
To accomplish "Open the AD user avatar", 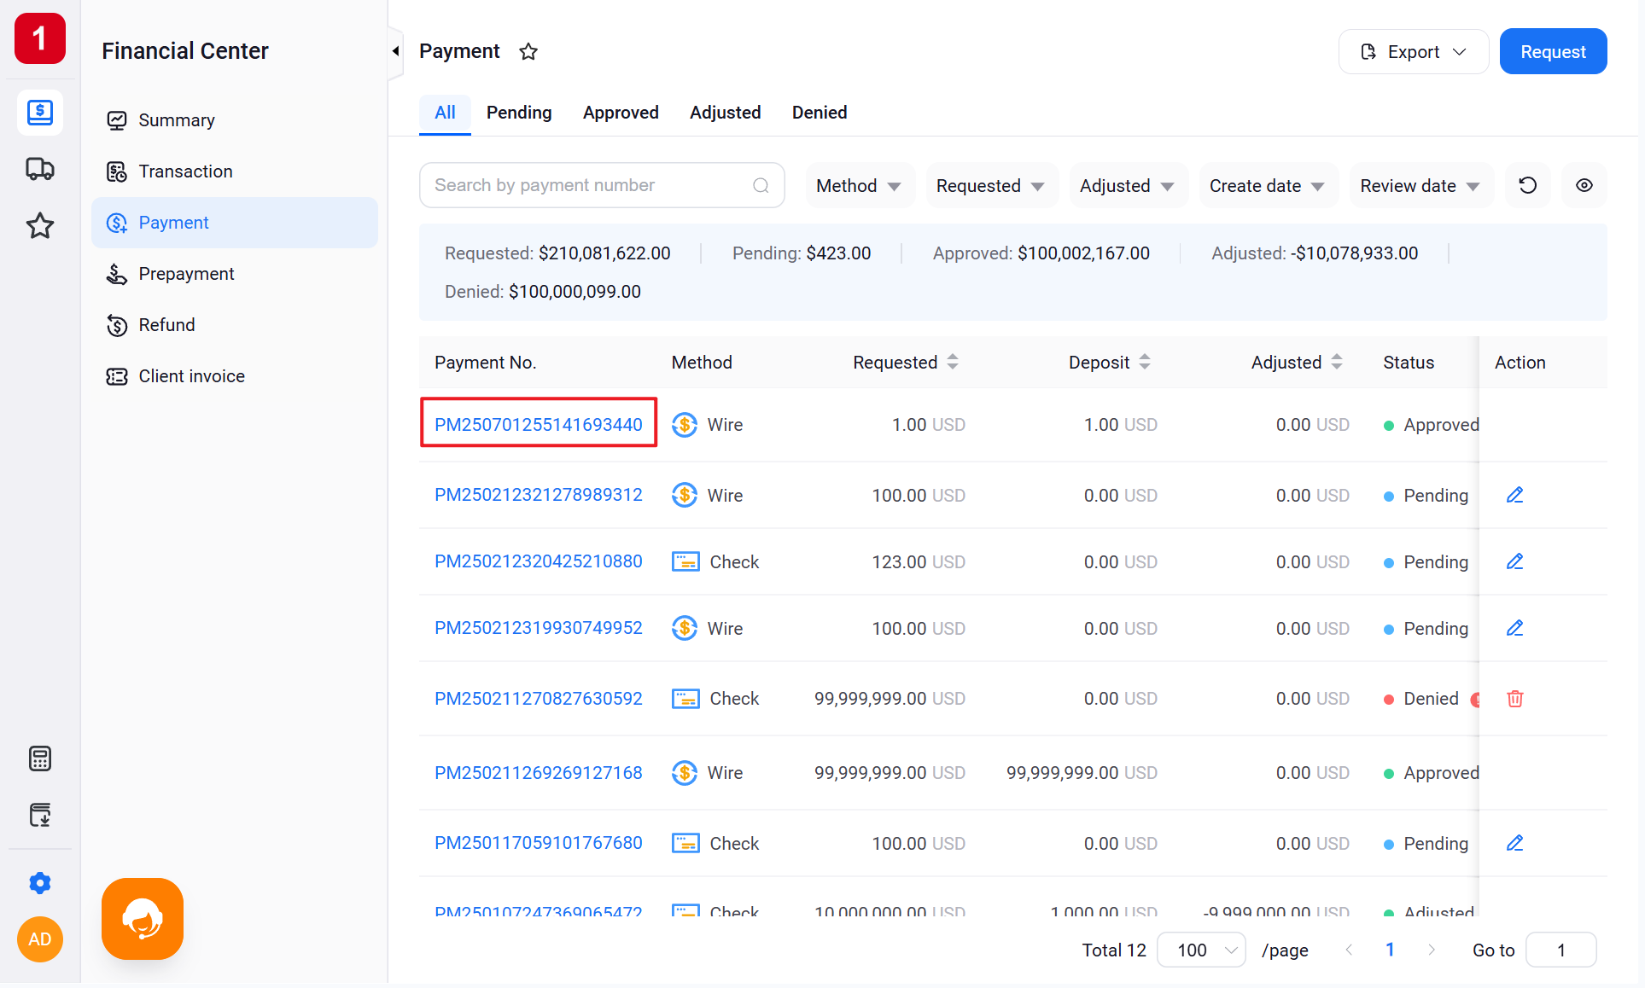I will coord(40,939).
